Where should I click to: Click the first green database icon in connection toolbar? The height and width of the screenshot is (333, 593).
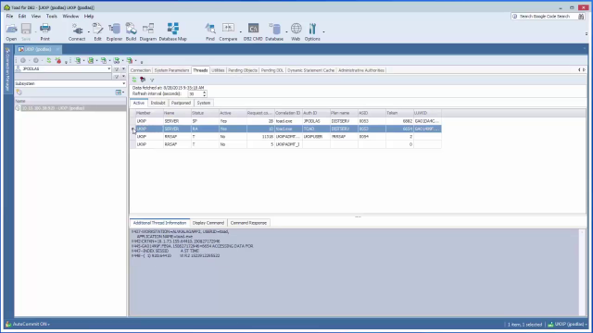coord(78,60)
